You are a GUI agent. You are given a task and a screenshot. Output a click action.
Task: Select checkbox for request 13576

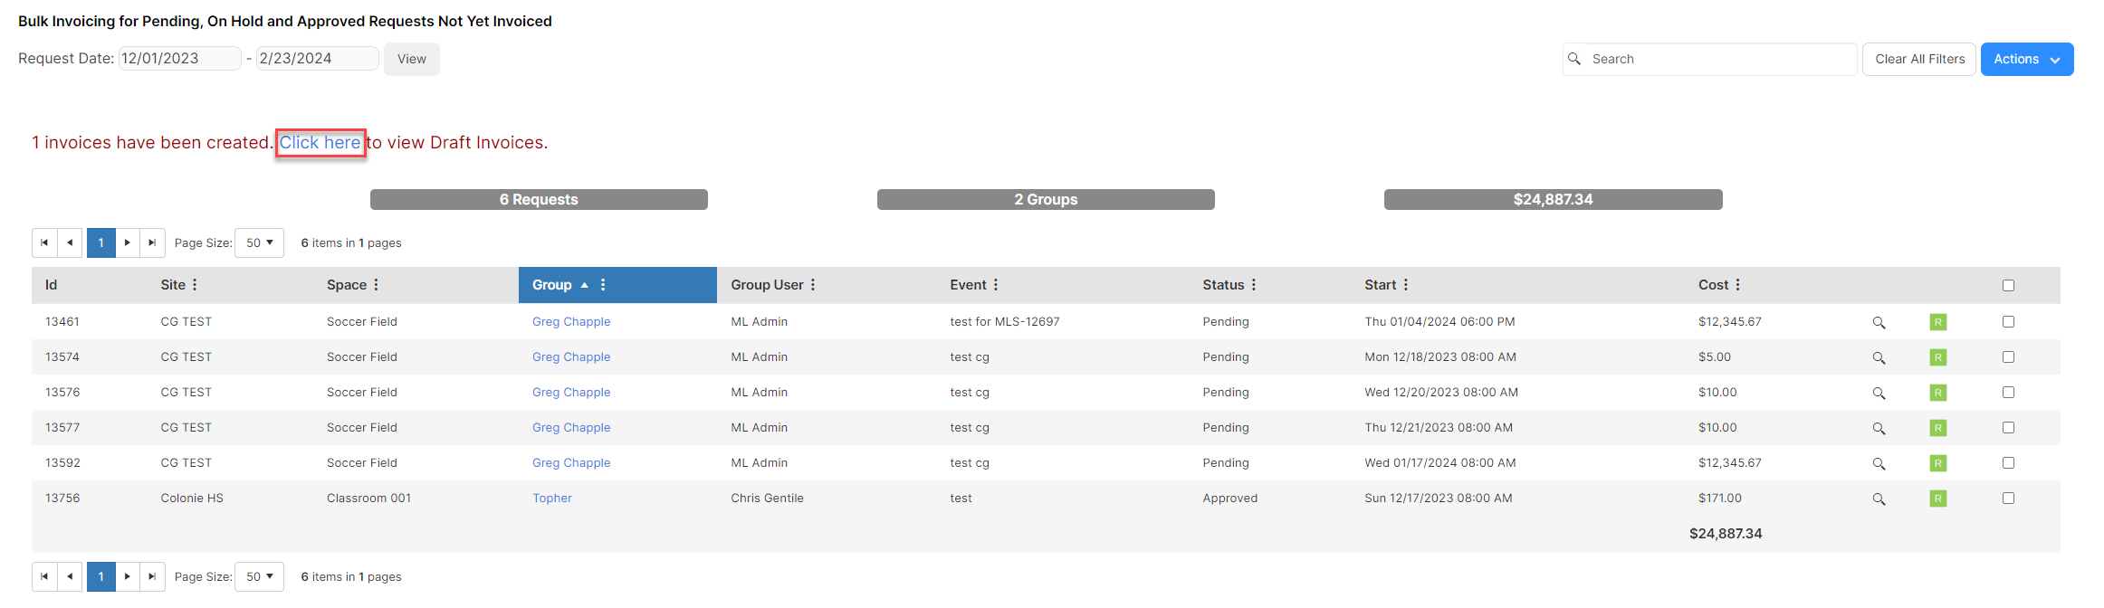pyautogui.click(x=2008, y=393)
